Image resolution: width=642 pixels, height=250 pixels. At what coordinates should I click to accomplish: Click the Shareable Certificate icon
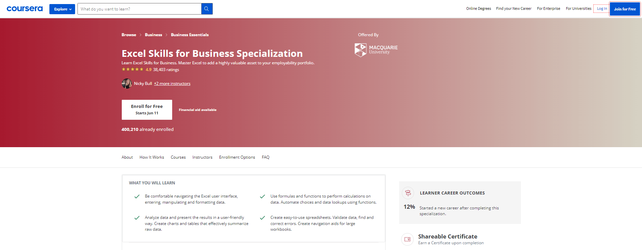pyautogui.click(x=407, y=239)
